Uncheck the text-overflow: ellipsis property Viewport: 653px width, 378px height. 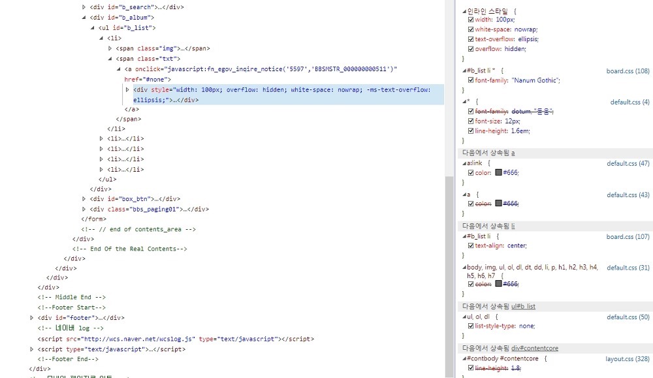[471, 39]
